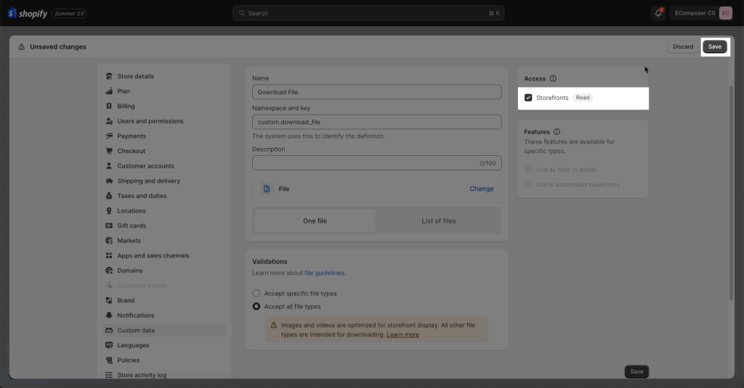
Task: Click the Access info icon
Action: click(553, 78)
